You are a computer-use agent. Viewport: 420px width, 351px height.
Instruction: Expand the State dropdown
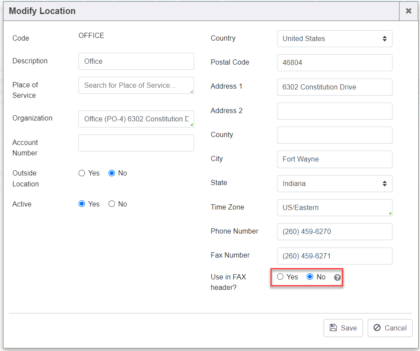334,183
